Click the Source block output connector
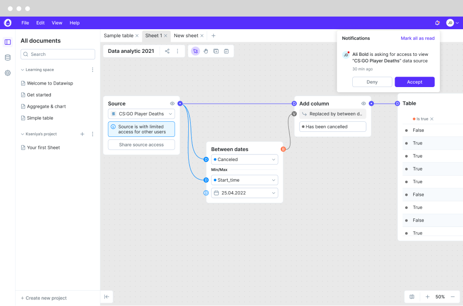The image size is (463, 306). (x=180, y=103)
